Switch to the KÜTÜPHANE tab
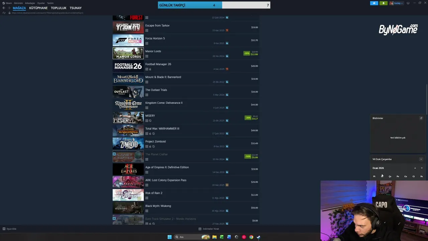 38,8
